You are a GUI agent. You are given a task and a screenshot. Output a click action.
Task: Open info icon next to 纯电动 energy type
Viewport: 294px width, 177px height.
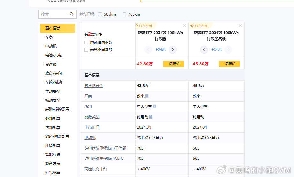151,117
